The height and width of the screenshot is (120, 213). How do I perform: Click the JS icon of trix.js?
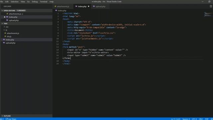tap(5, 36)
